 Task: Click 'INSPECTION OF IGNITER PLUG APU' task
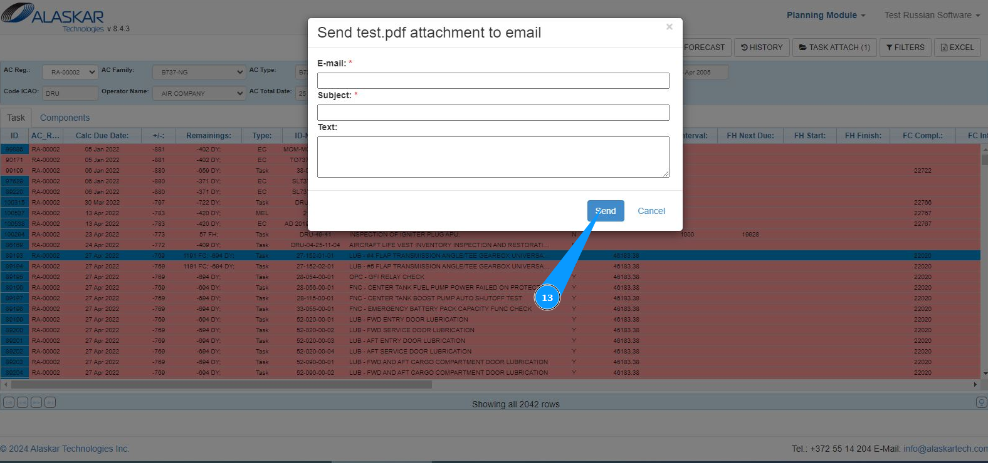[404, 235]
